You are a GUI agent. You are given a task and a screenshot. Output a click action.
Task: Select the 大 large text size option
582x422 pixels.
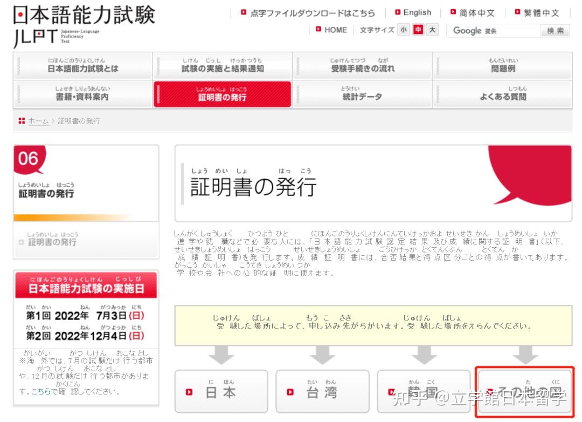coord(433,30)
